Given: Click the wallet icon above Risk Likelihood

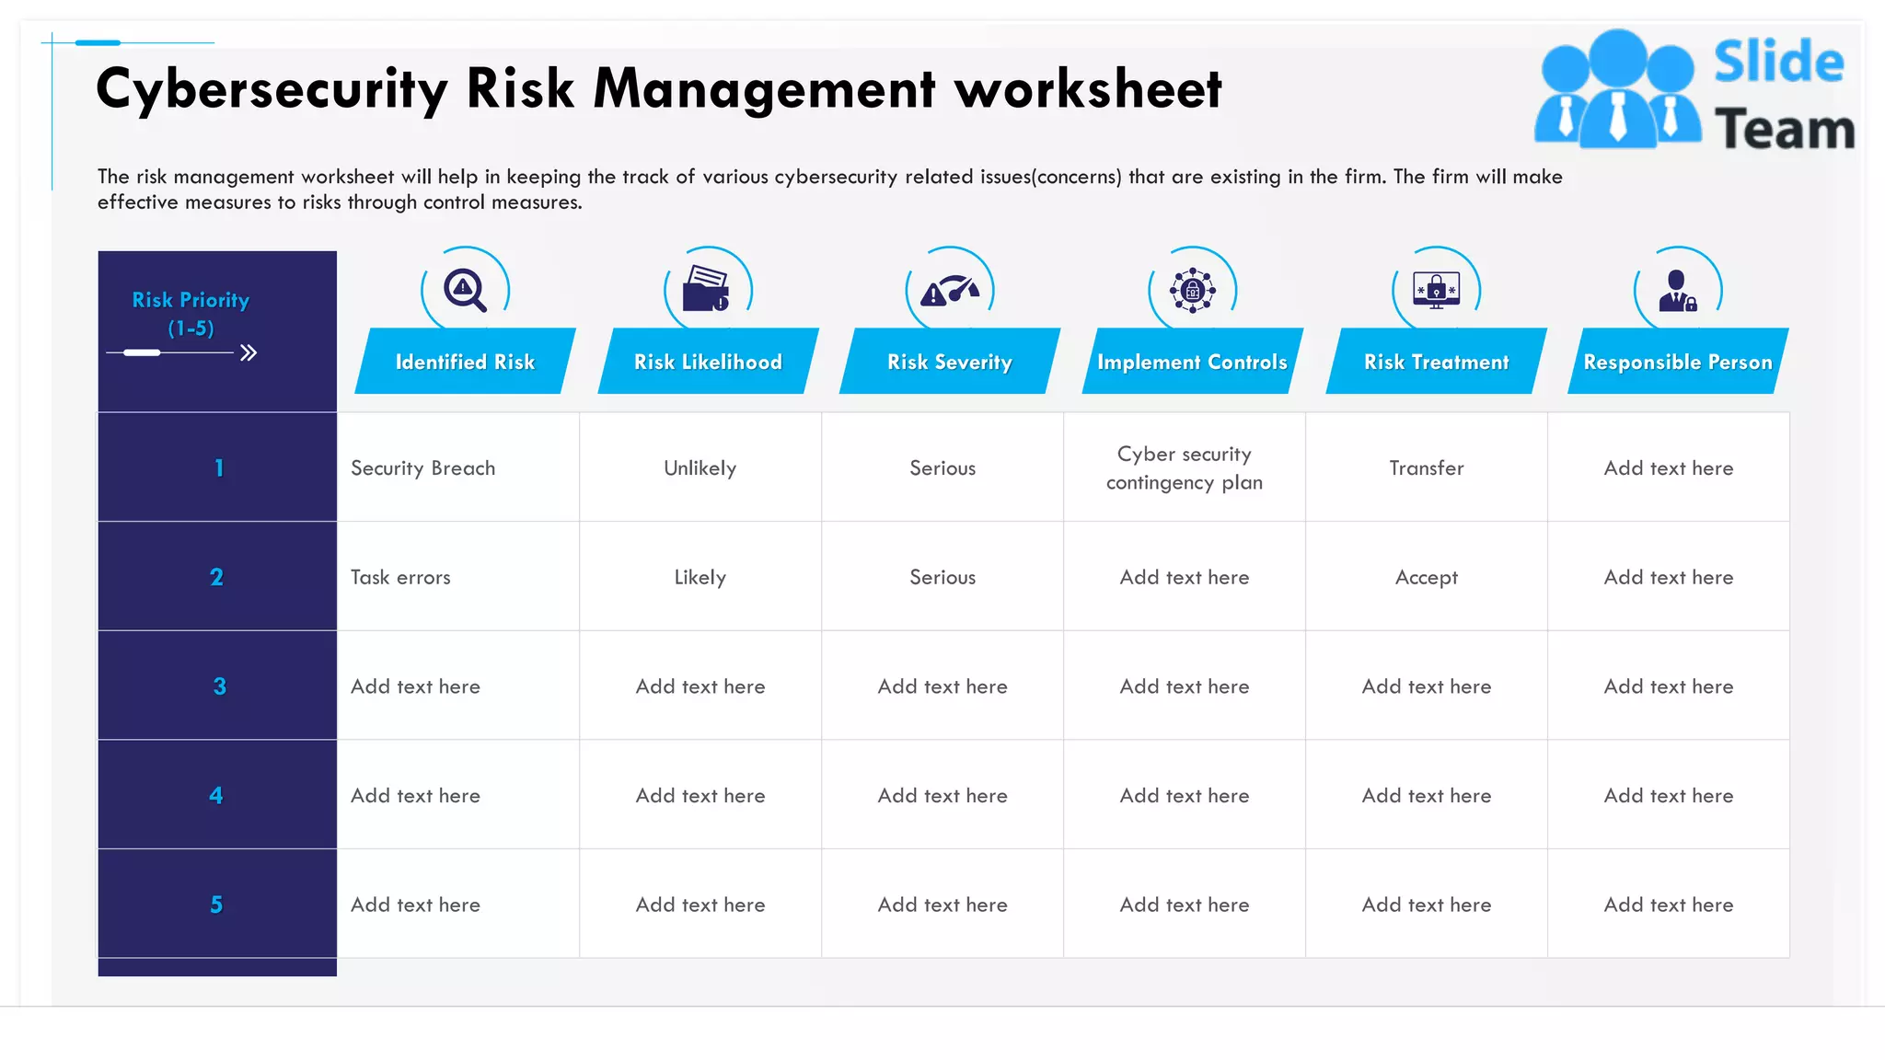Looking at the screenshot, I should (x=707, y=290).
